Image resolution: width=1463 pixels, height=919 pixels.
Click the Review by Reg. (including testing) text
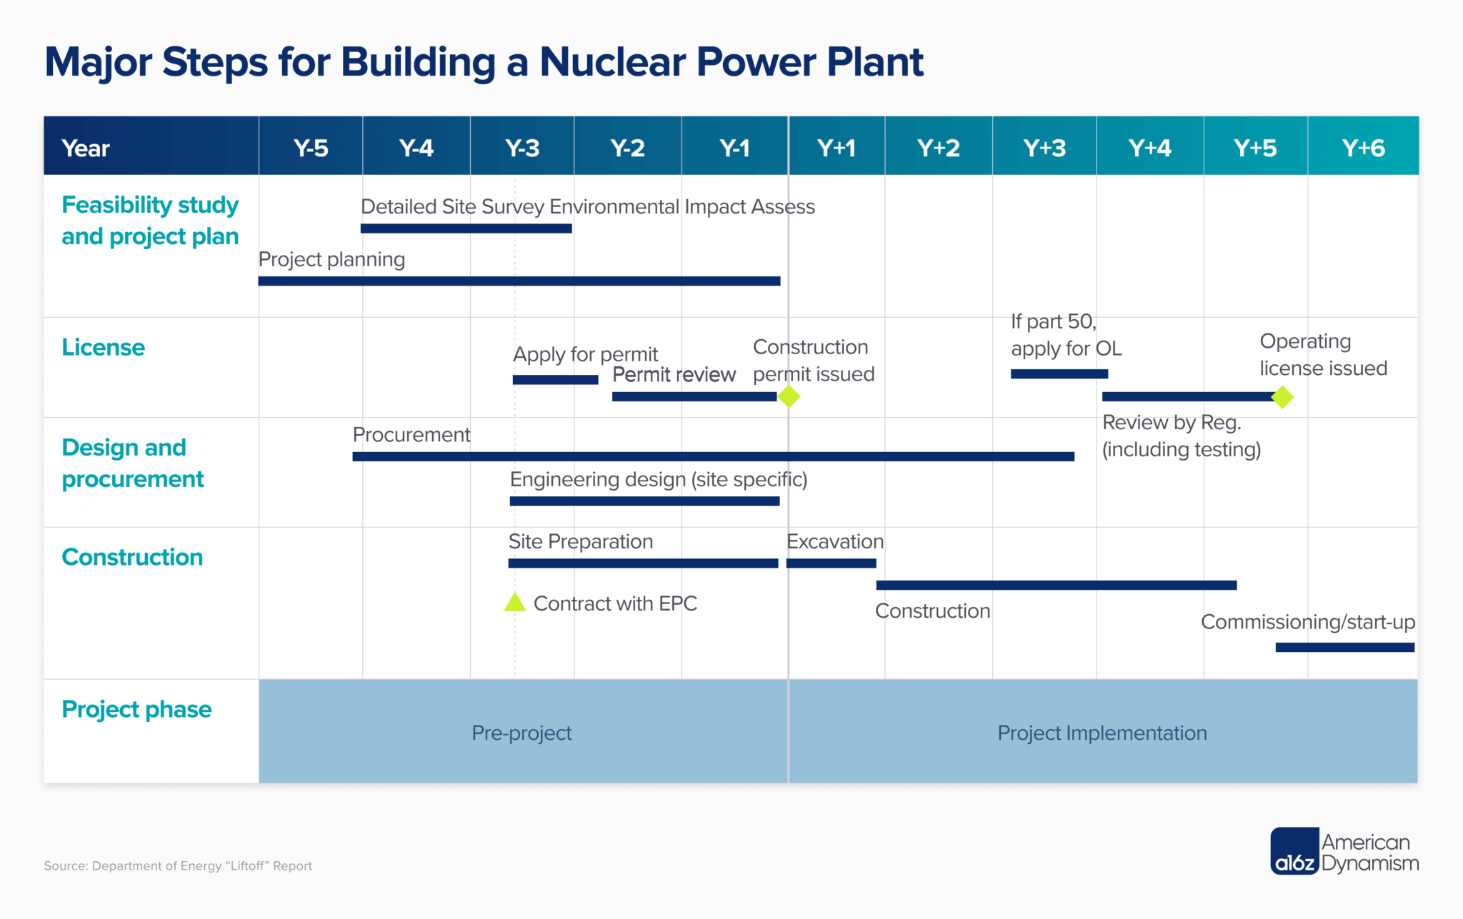(1182, 436)
